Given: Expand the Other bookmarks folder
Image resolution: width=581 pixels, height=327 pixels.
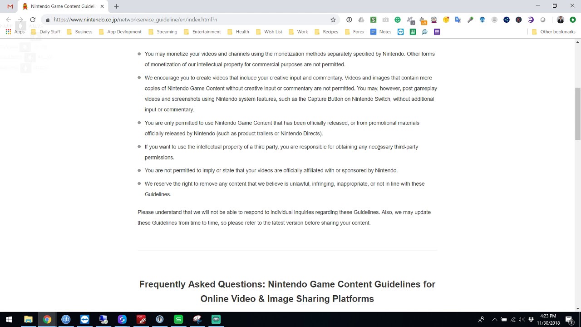Looking at the screenshot, I should tap(553, 32).
